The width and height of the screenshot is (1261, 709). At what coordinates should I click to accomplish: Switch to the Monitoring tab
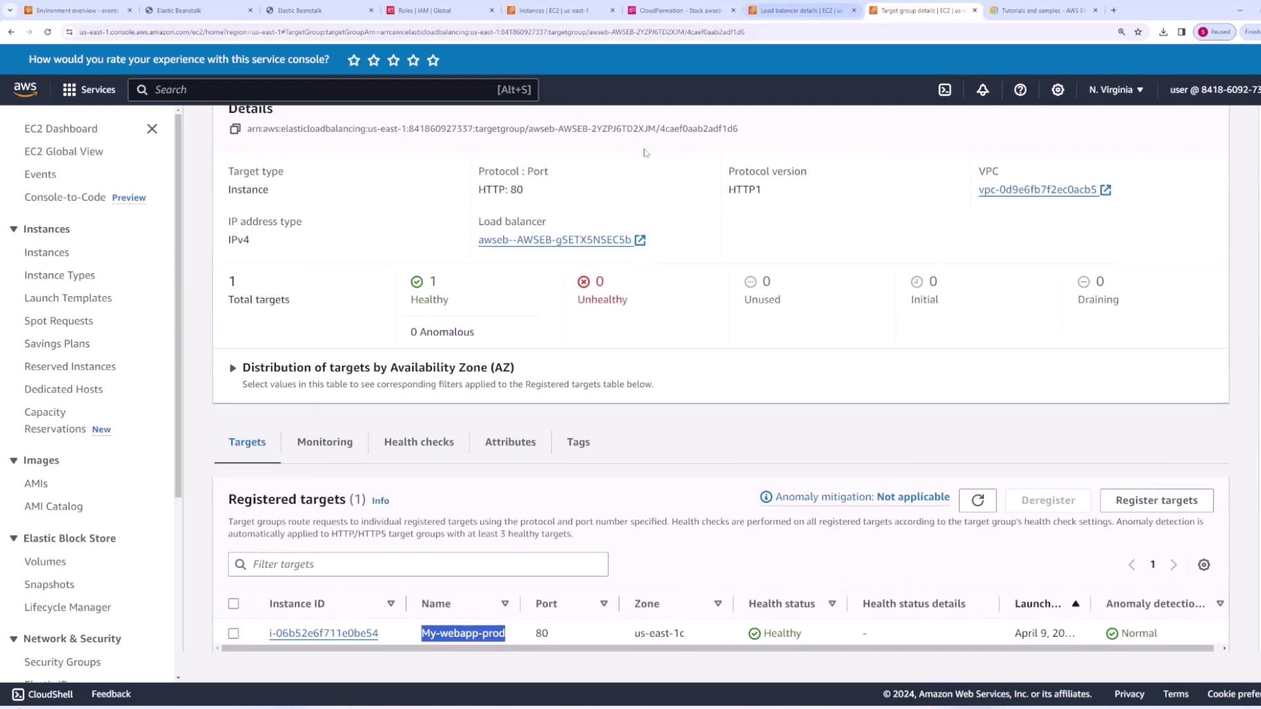pos(324,442)
